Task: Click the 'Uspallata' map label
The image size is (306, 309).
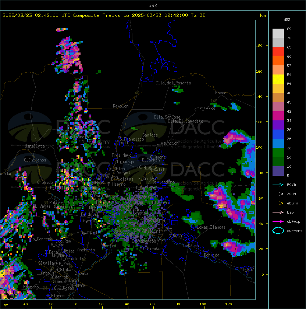Action: 35,146
